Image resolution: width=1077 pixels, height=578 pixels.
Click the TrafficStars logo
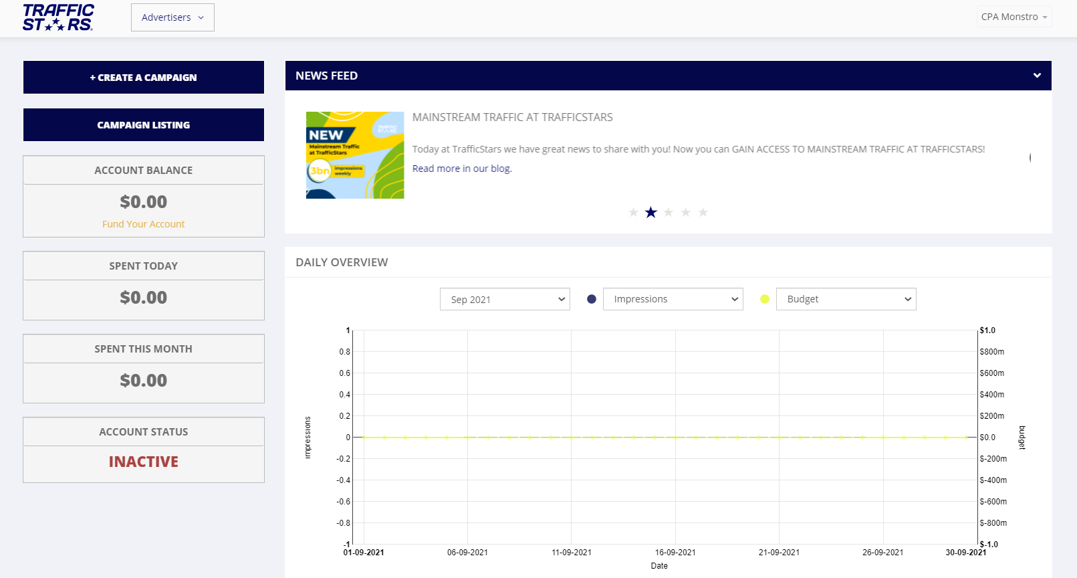[x=58, y=17]
